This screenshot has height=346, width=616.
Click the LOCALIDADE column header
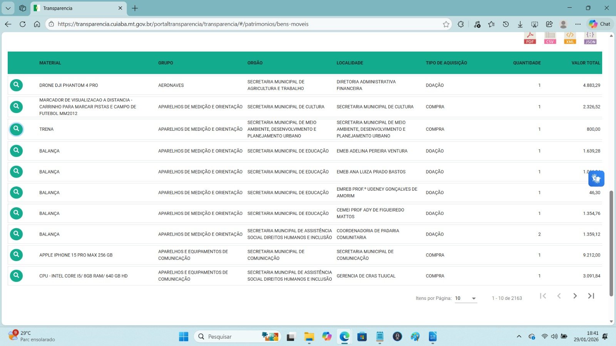[x=350, y=63]
